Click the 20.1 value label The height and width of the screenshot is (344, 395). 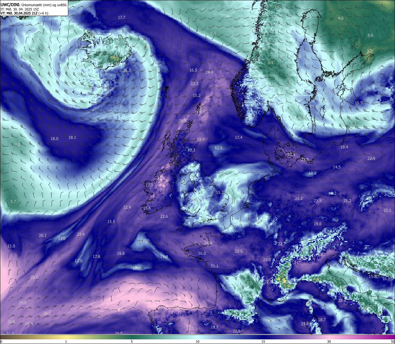coord(43,236)
